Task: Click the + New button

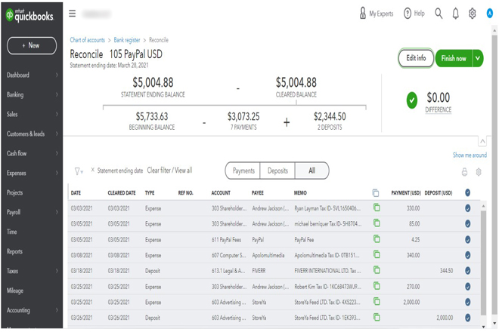Action: [32, 45]
